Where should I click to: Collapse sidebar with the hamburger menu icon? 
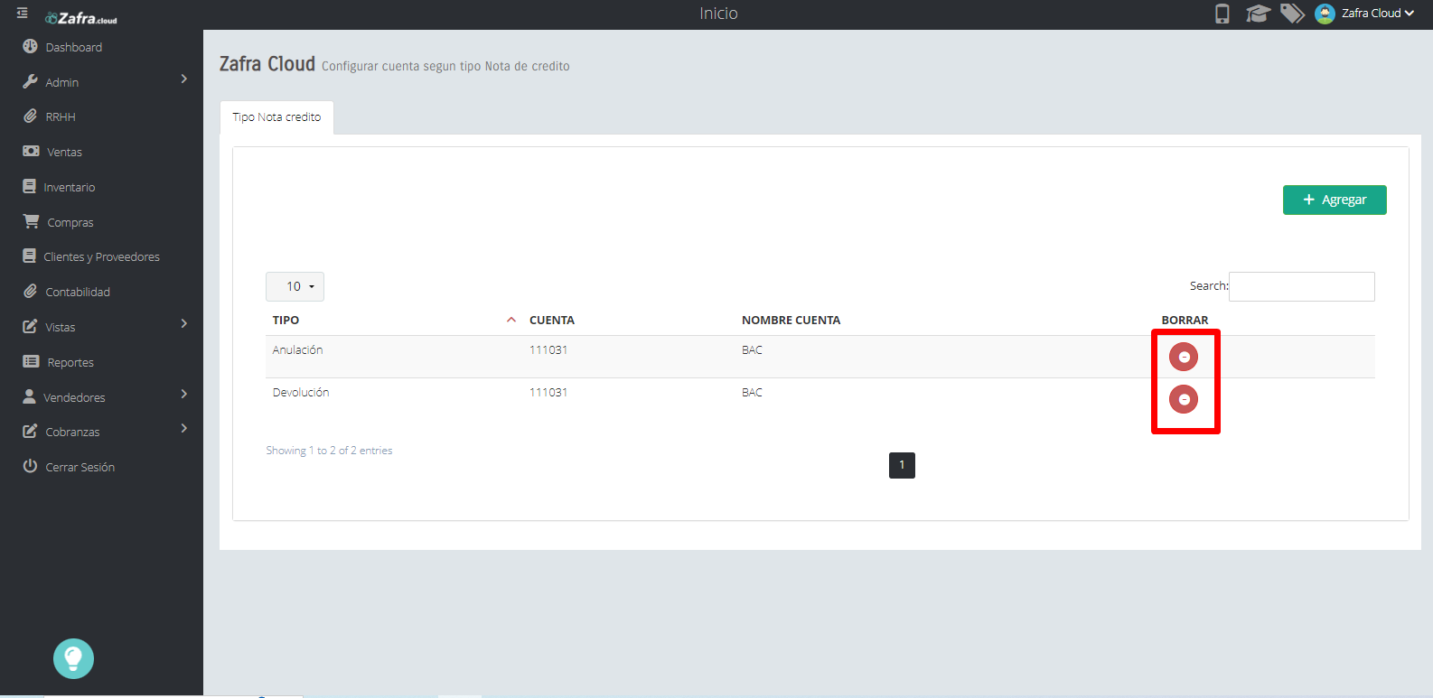point(23,14)
